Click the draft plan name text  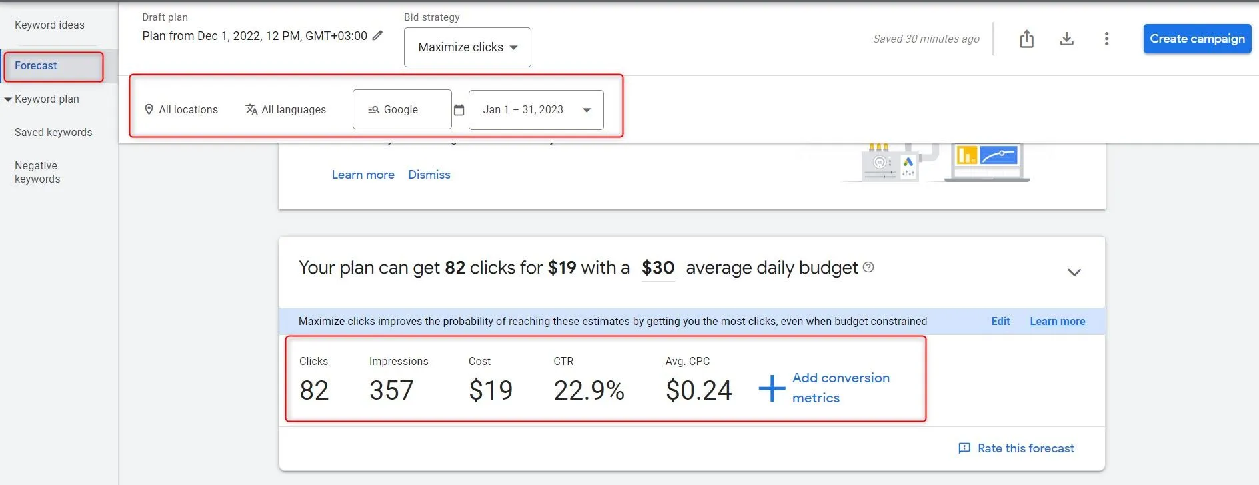[x=255, y=36]
